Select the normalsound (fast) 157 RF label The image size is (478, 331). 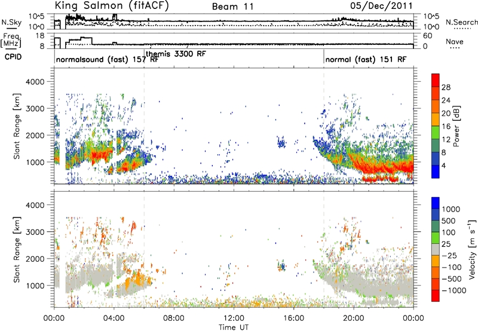[107, 59]
